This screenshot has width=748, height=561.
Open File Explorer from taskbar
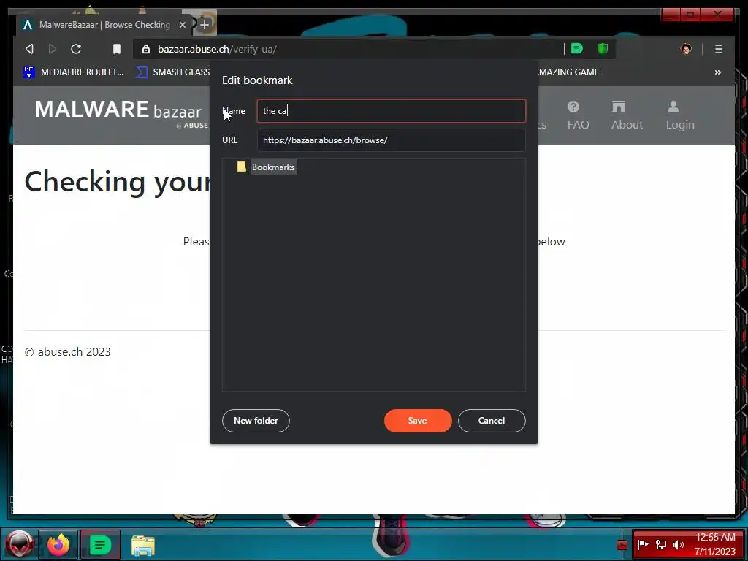click(x=142, y=545)
